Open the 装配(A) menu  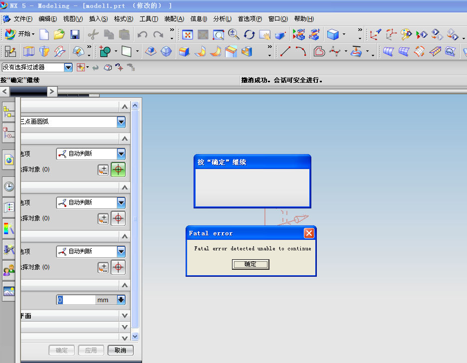click(174, 19)
